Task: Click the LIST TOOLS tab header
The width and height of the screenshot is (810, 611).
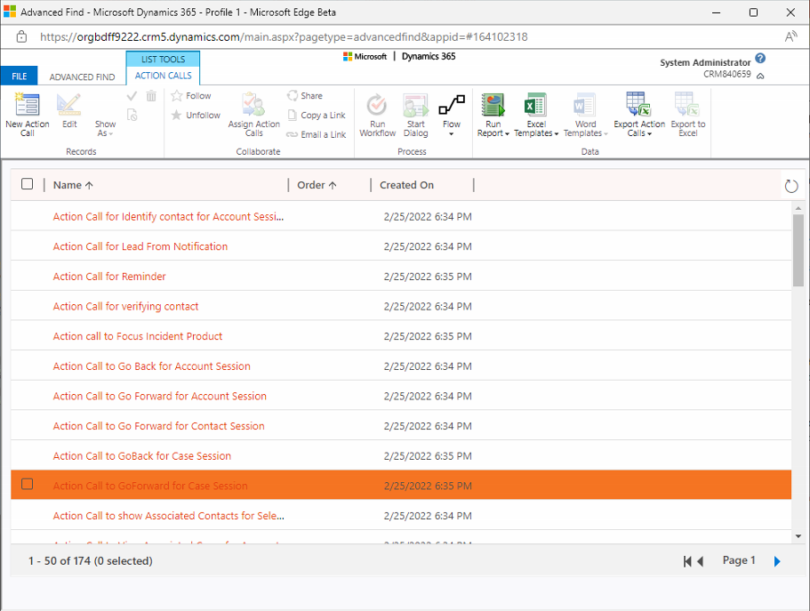Action: point(164,59)
